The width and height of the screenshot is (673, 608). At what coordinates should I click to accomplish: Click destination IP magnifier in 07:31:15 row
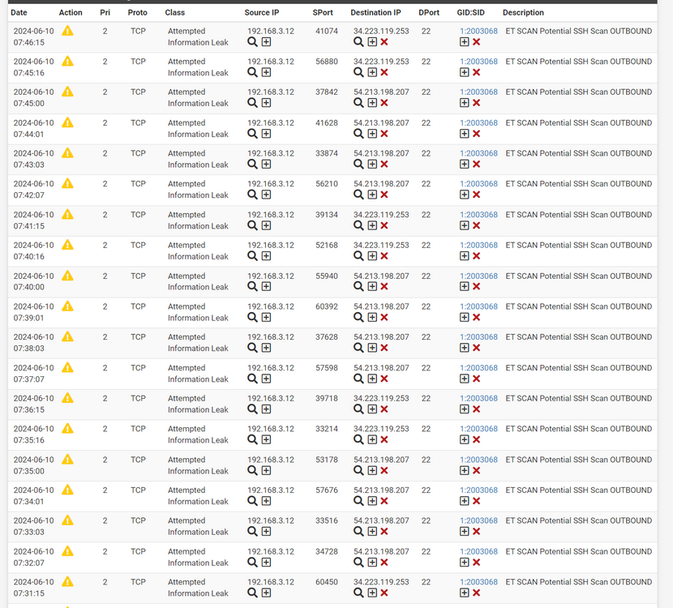click(x=358, y=593)
